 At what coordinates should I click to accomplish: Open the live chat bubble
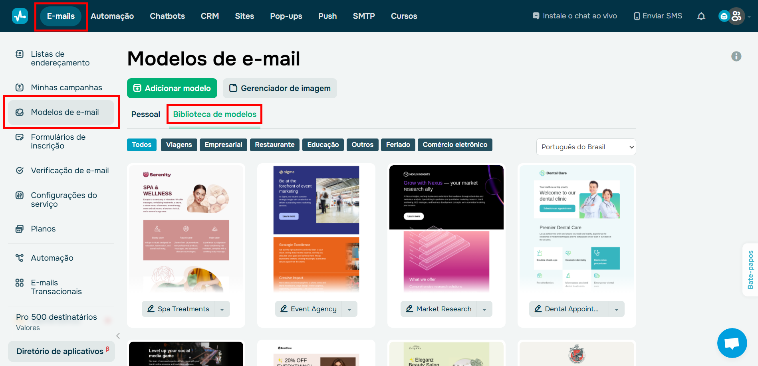[732, 343]
